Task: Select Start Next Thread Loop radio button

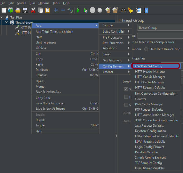Action: point(146,49)
